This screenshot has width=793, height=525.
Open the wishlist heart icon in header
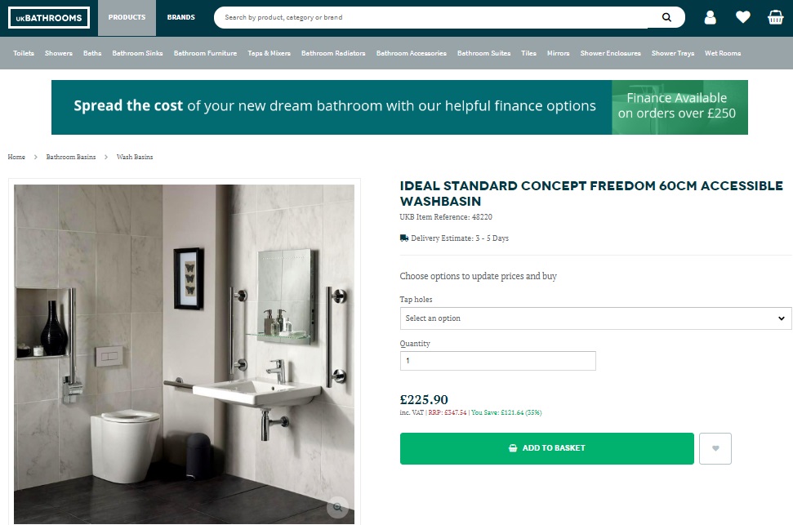(742, 18)
